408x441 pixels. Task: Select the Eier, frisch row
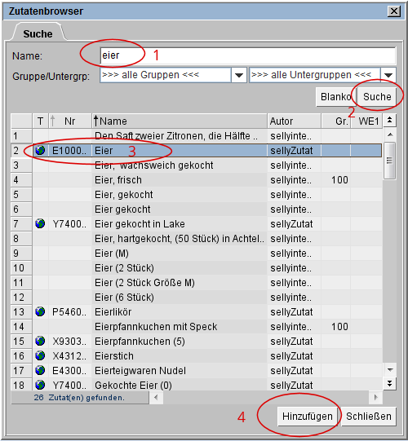tap(197, 180)
